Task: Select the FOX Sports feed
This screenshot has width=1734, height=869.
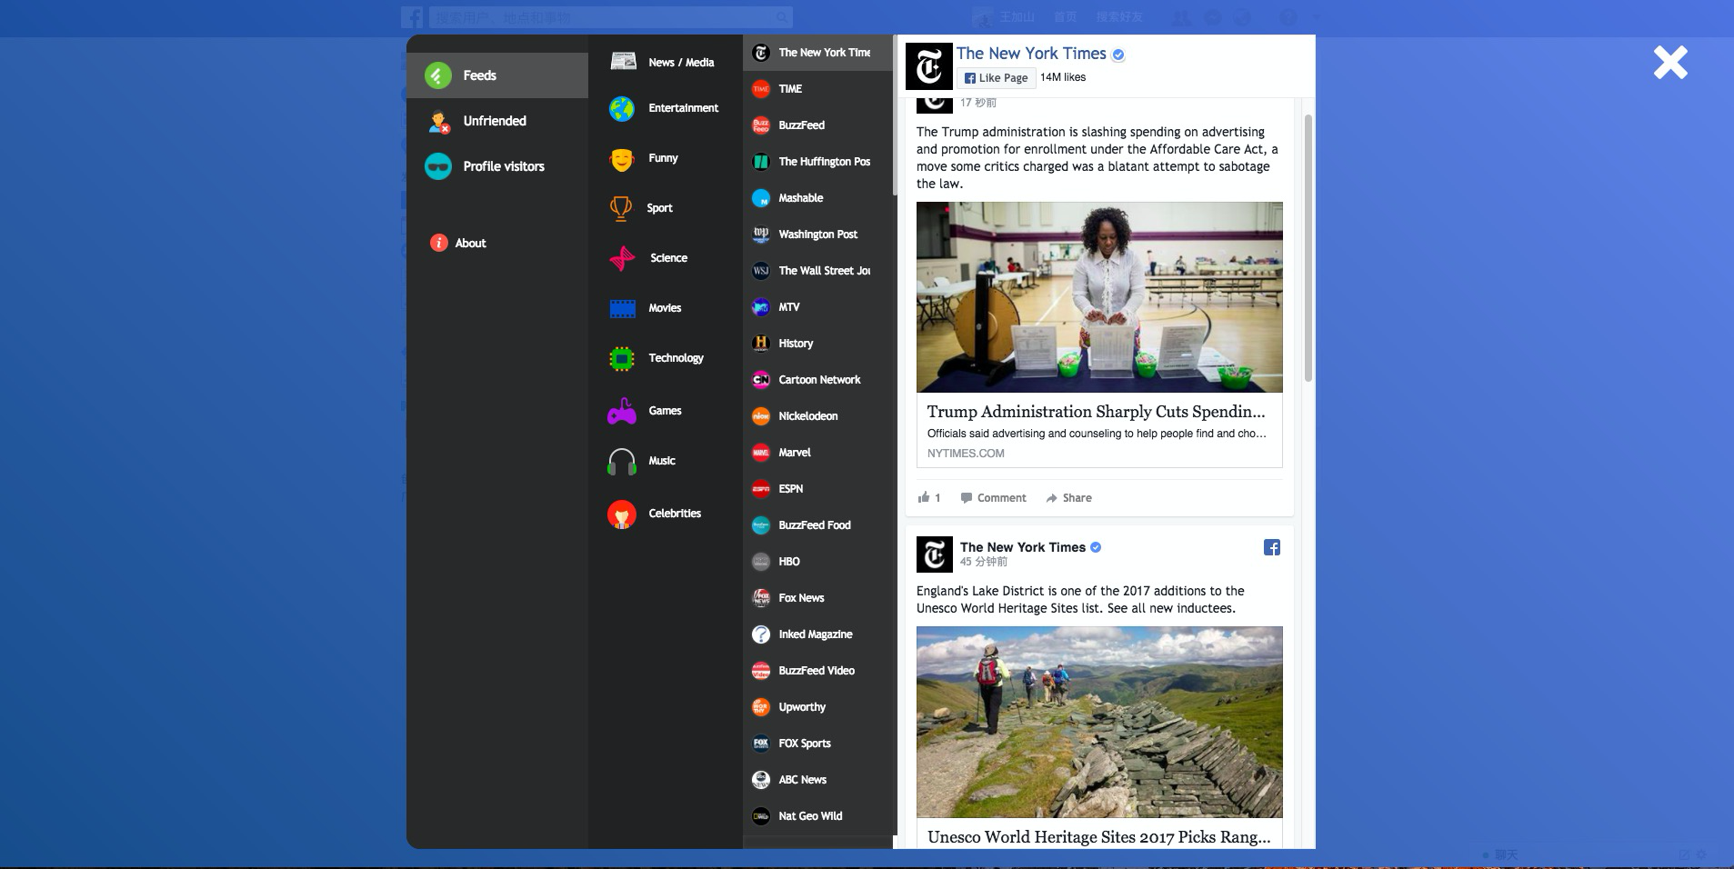Action: [x=817, y=744]
